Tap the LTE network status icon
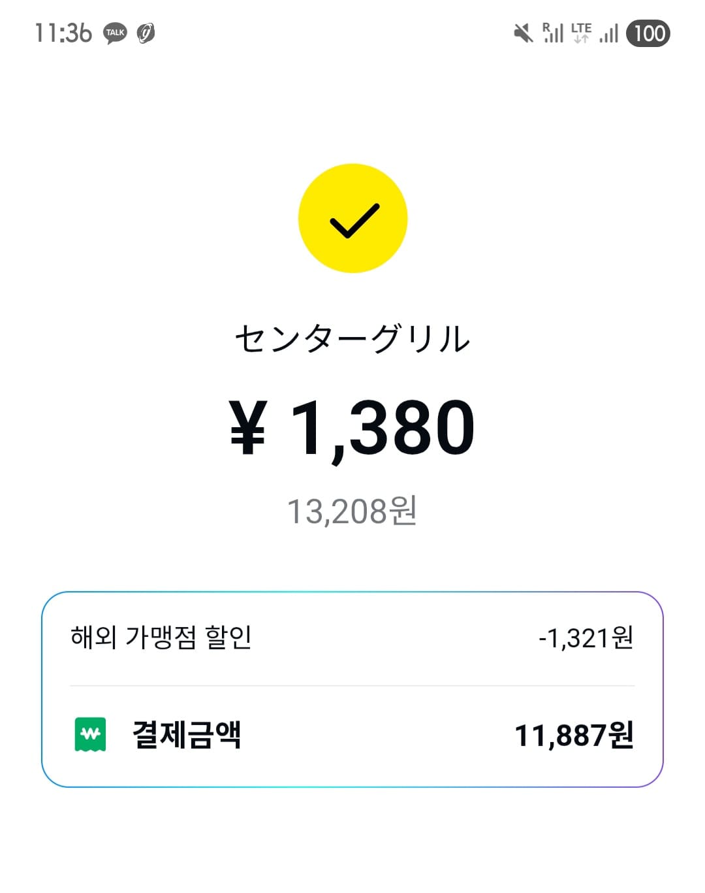Image resolution: width=705 pixels, height=893 pixels. (x=580, y=33)
